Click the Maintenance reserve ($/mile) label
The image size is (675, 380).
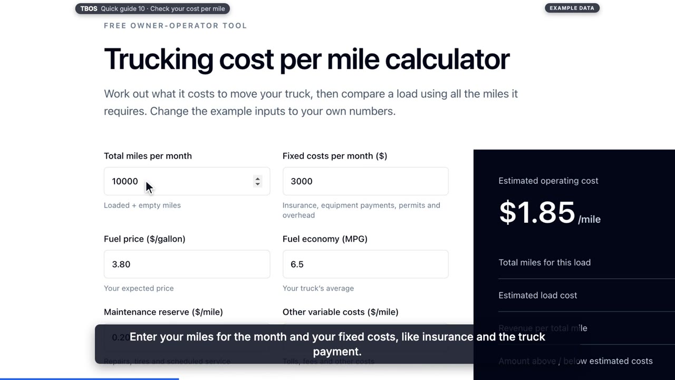[163, 312]
